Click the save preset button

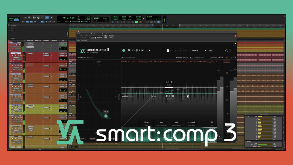coord(210,50)
